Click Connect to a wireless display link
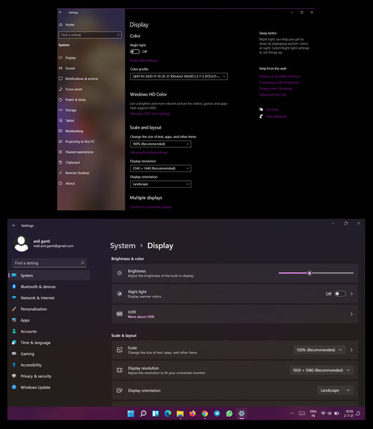The height and width of the screenshot is (429, 373). [151, 207]
